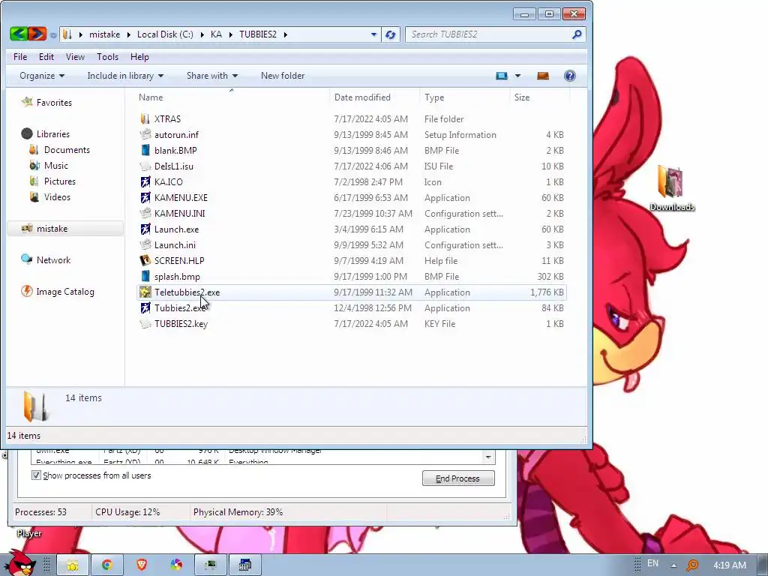The width and height of the screenshot is (768, 576).
Task: Open the Downloads folder on desktop
Action: point(672,188)
